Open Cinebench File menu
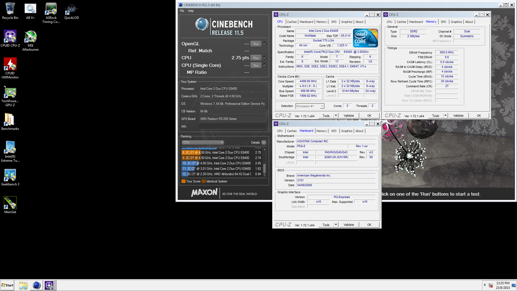This screenshot has height=291, width=517. tap(182, 11)
